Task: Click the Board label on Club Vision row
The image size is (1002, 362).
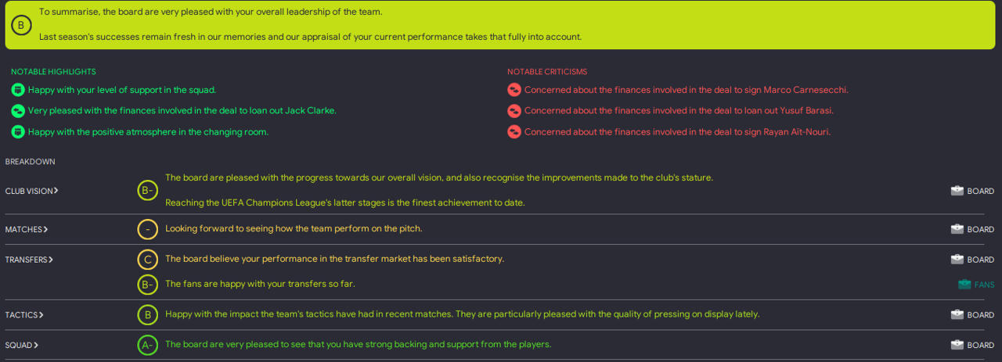Action: 980,191
